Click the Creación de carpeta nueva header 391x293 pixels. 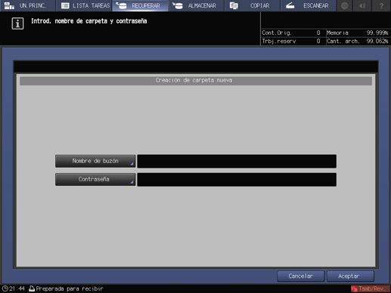point(196,81)
